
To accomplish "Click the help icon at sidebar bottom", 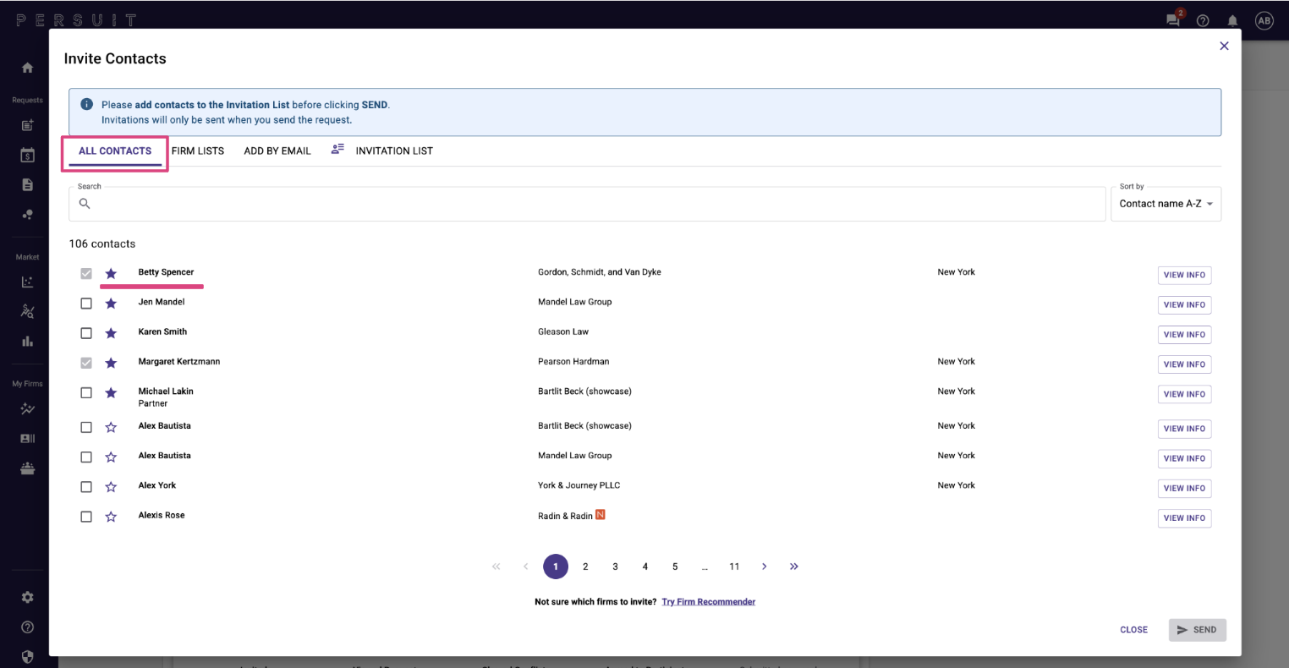I will [27, 627].
